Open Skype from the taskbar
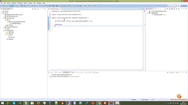 click(x=14, y=103)
